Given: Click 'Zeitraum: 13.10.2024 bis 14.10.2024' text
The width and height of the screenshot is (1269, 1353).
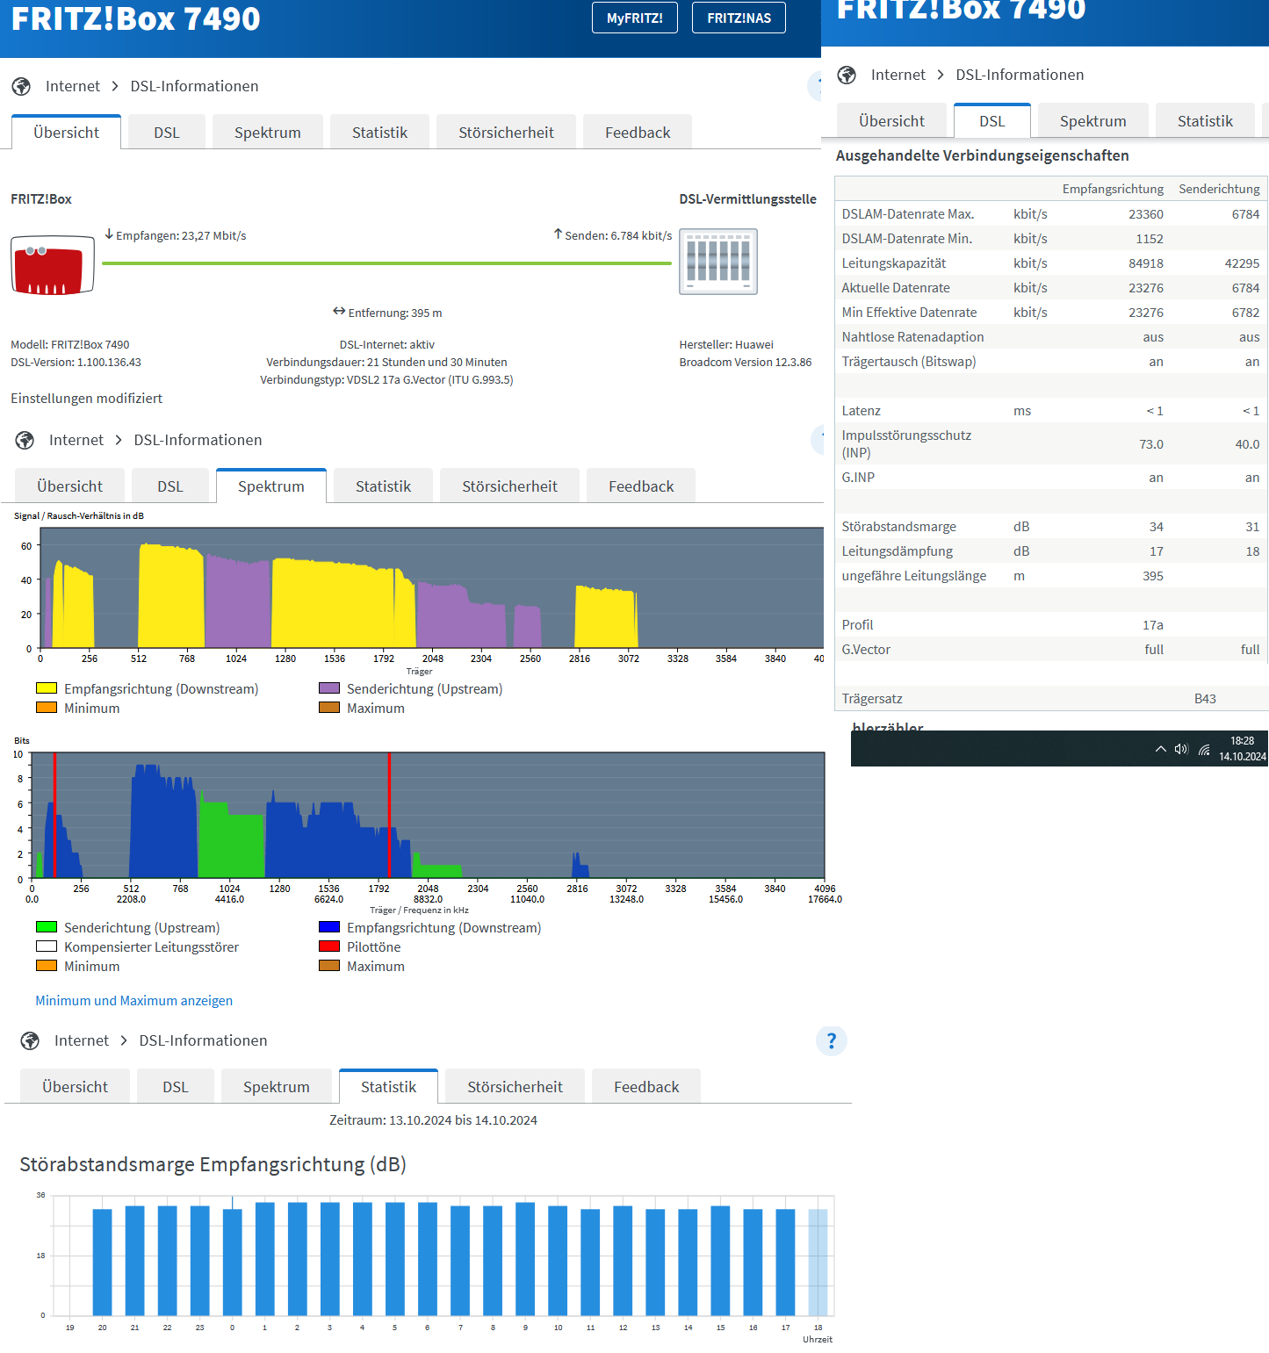Looking at the screenshot, I should pyautogui.click(x=433, y=1120).
